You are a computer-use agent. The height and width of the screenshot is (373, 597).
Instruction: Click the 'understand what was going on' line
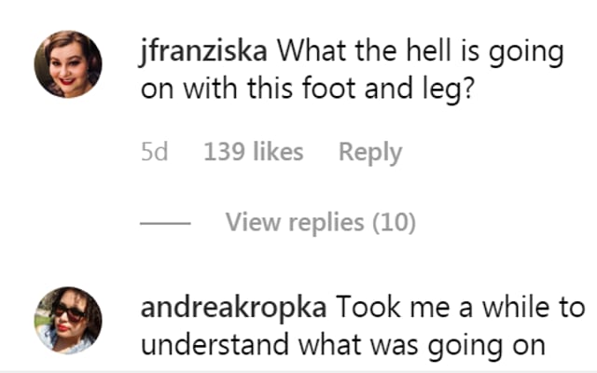tap(343, 345)
